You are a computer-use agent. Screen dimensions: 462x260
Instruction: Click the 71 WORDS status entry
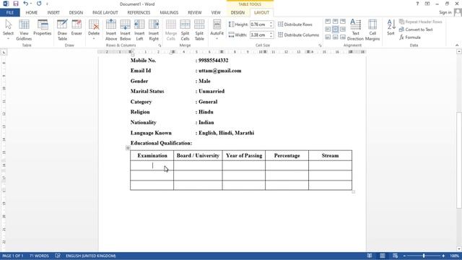(39, 256)
